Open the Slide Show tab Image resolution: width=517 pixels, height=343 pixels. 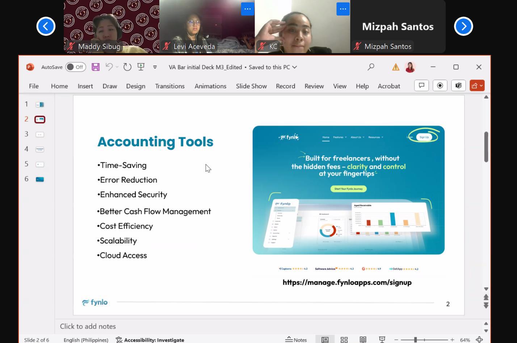point(251,86)
